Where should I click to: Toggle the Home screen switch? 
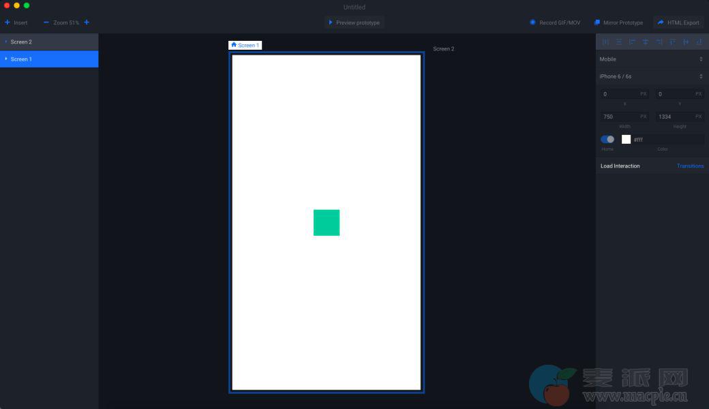[607, 139]
